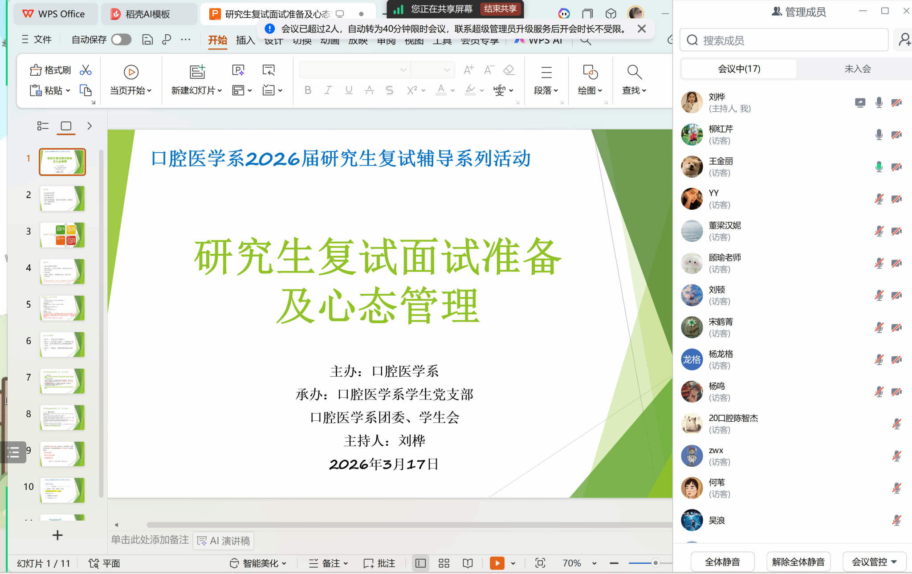
Task: Expand the 段落 paragraph dropdown
Action: coord(546,90)
